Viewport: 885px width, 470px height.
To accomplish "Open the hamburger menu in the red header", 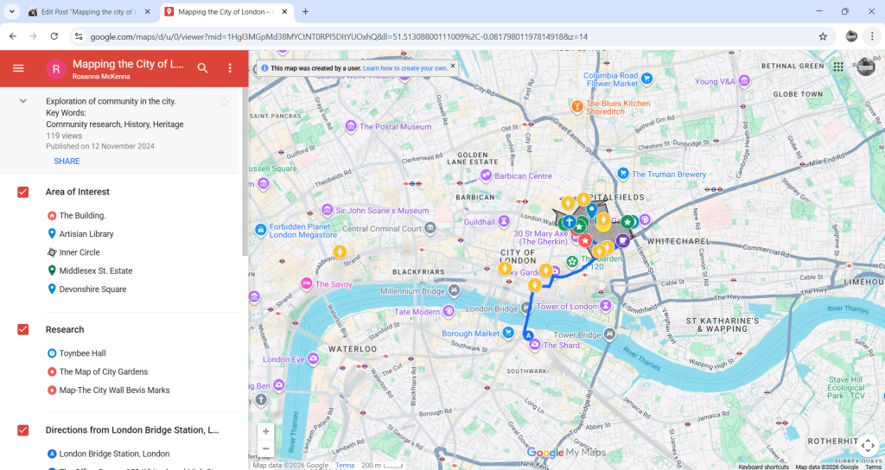I will click(x=18, y=68).
